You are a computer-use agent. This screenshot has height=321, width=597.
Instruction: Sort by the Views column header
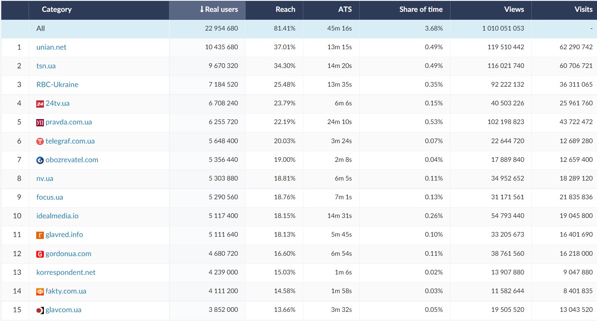pos(513,10)
